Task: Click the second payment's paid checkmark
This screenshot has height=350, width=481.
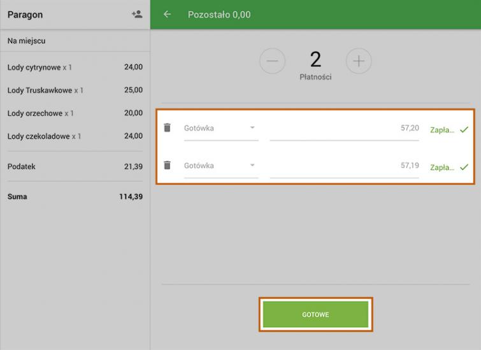Action: (464, 167)
